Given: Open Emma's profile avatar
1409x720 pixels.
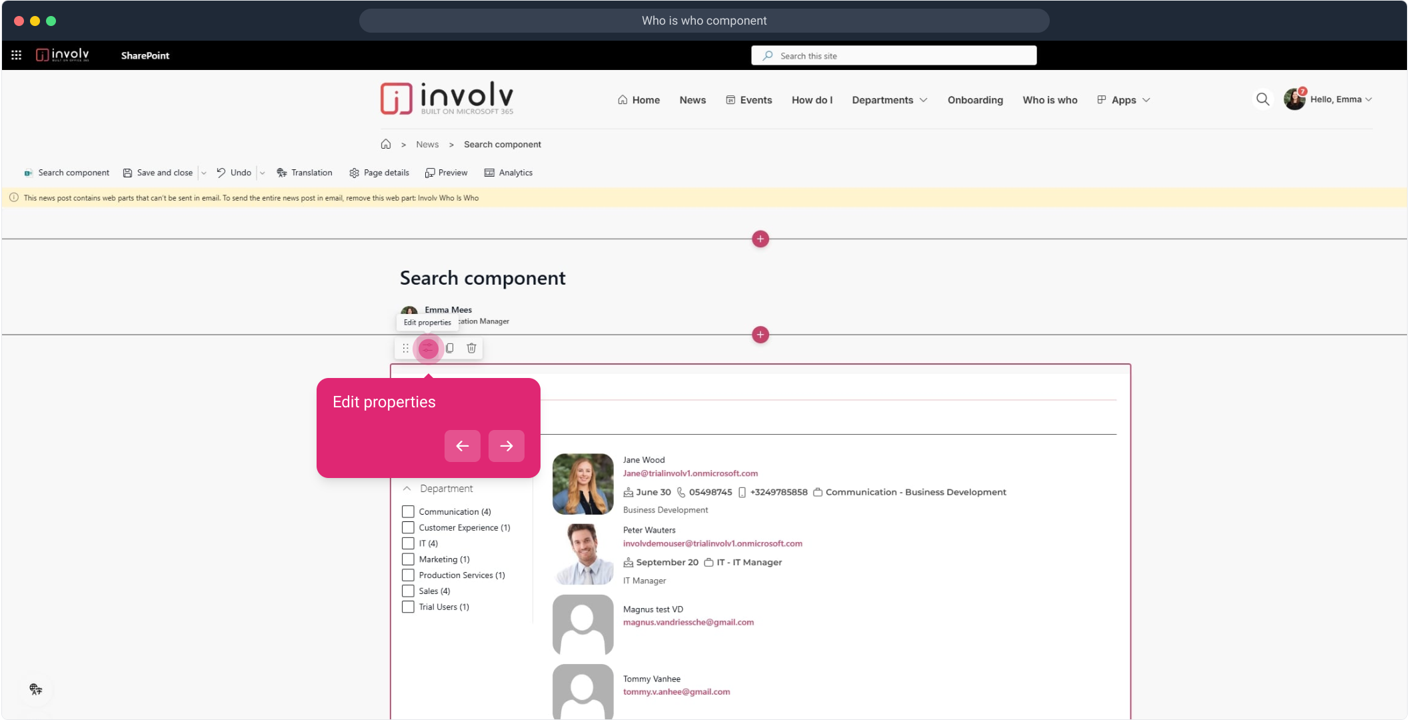Looking at the screenshot, I should pyautogui.click(x=1294, y=99).
